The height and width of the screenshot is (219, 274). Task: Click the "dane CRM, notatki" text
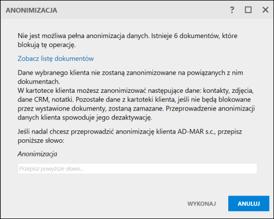pos(45,100)
